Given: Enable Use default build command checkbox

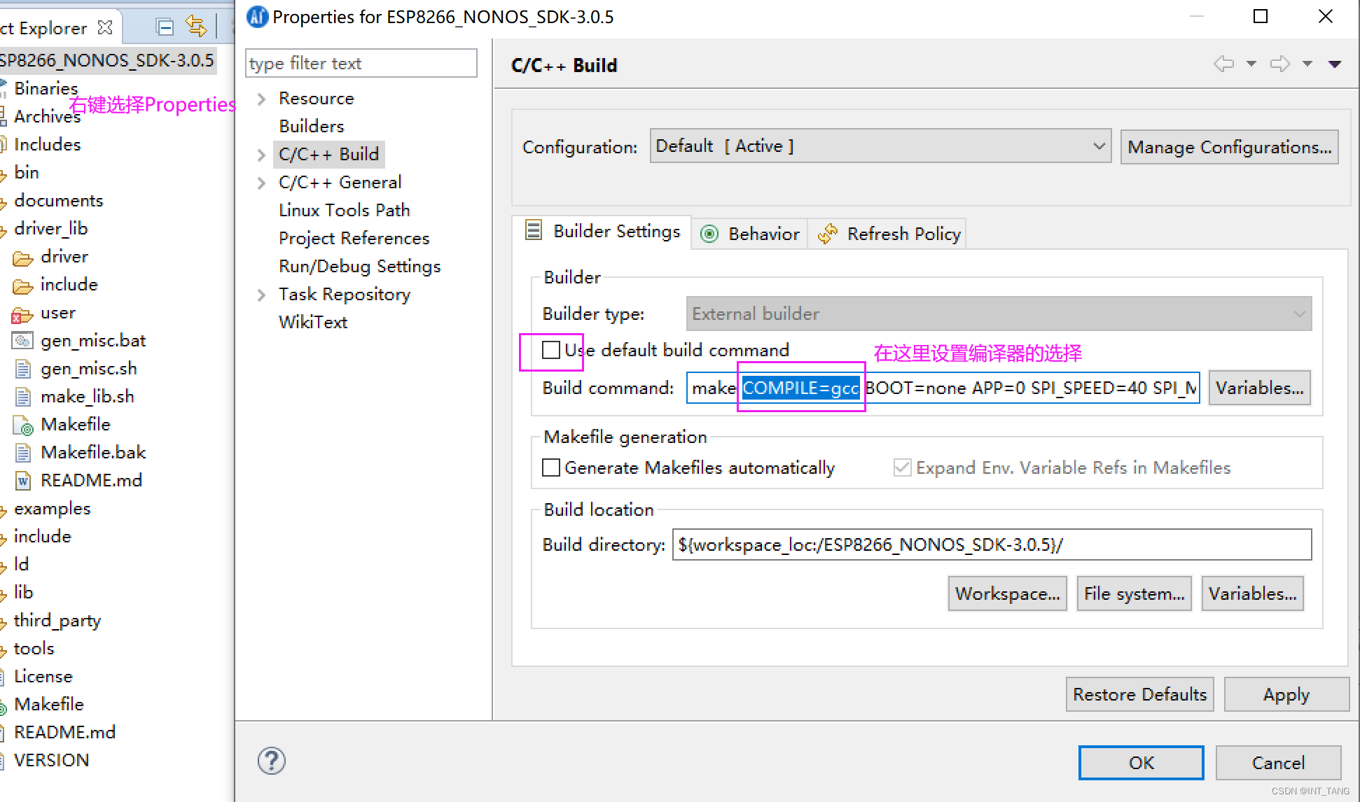Looking at the screenshot, I should [x=552, y=350].
